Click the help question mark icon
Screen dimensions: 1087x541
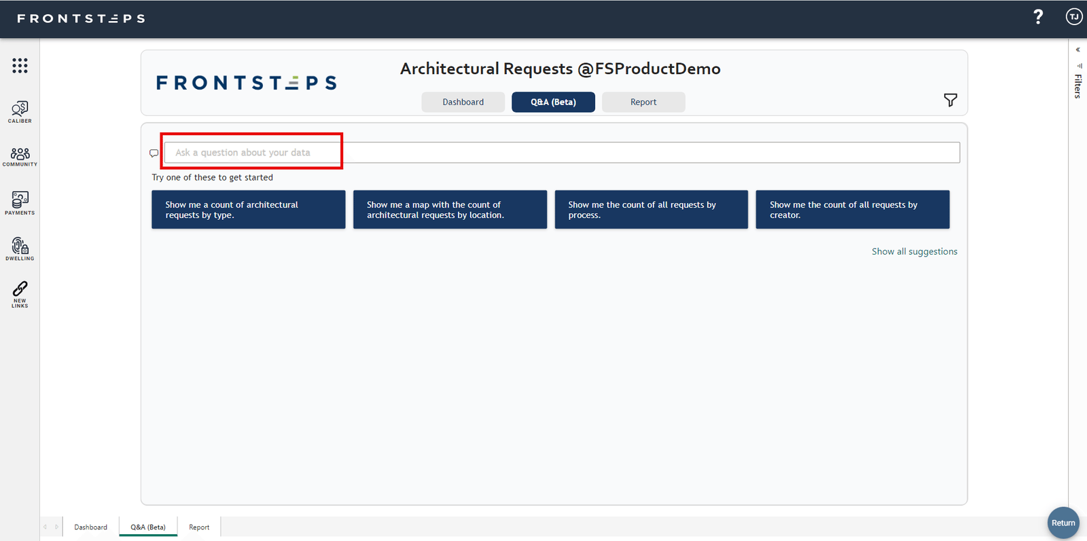(x=1038, y=17)
